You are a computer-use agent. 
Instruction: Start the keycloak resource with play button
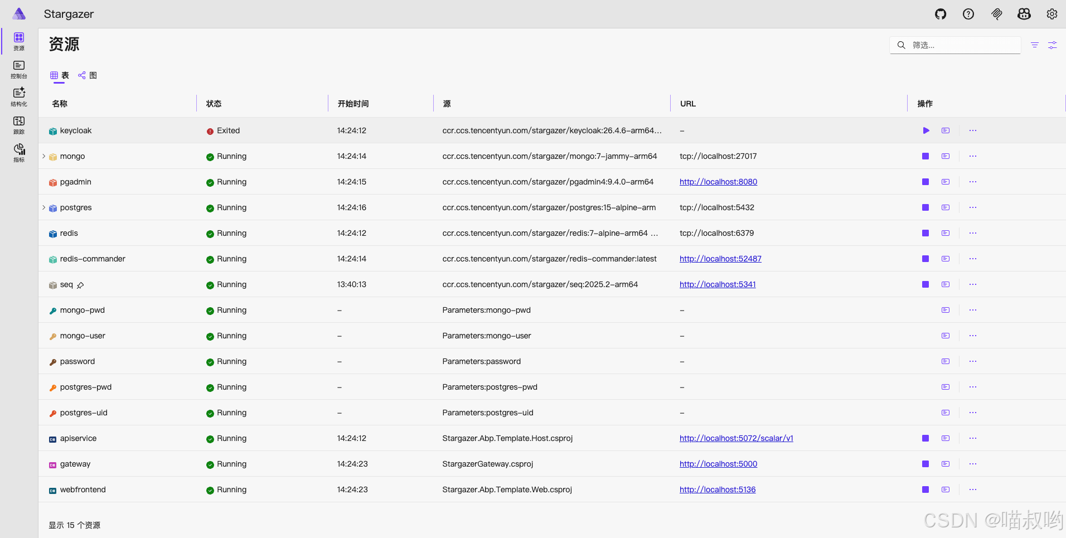(x=926, y=130)
